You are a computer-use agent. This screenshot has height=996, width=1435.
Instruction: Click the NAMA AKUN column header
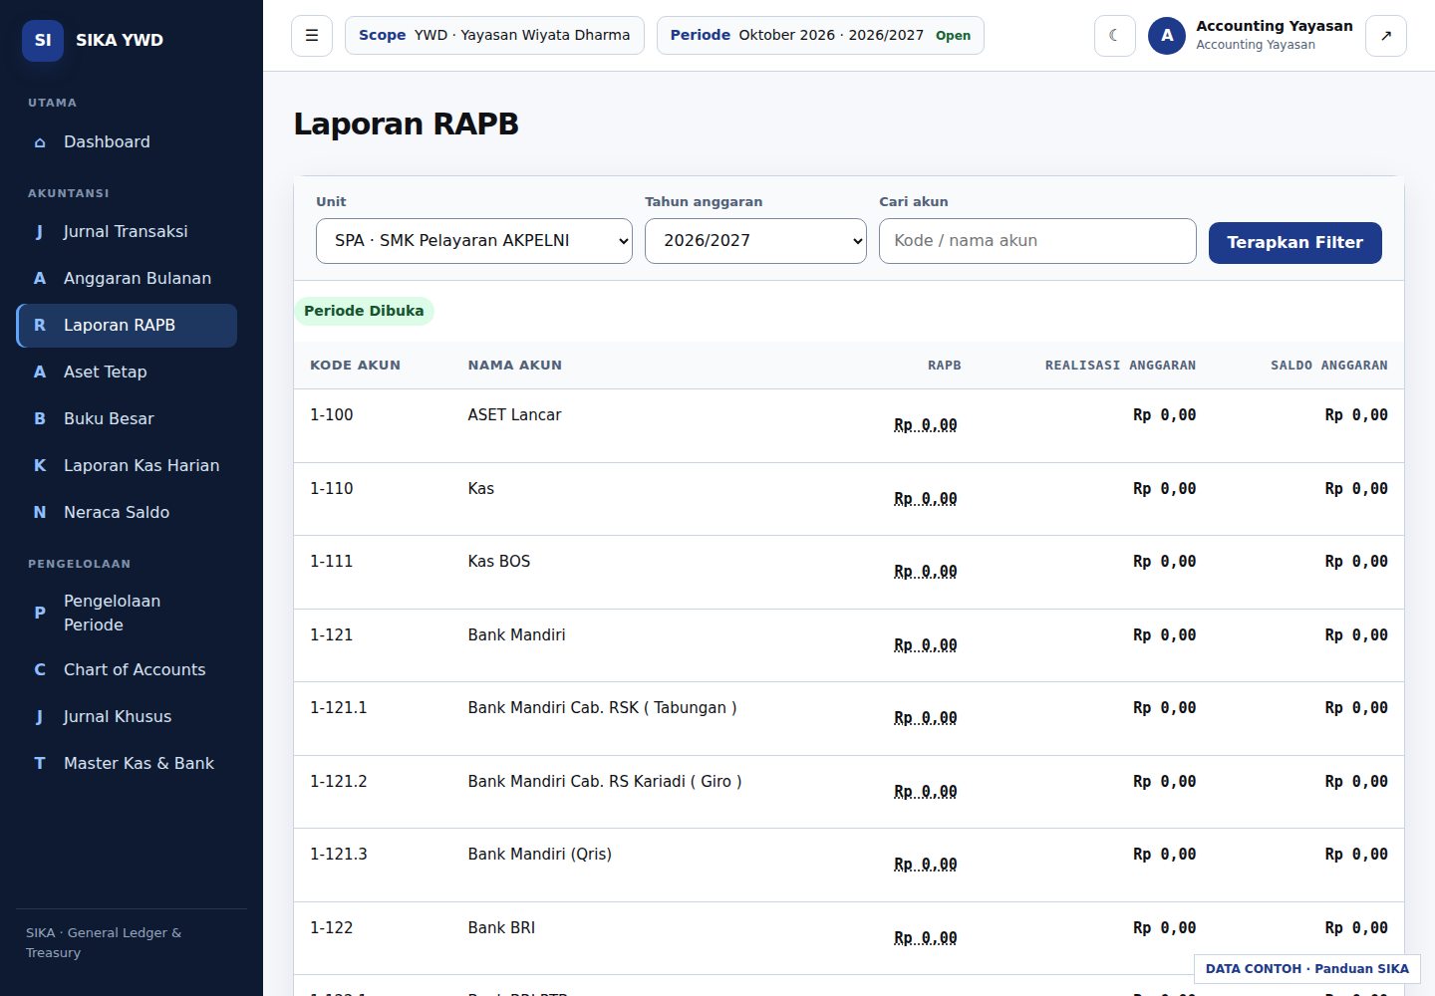point(515,366)
